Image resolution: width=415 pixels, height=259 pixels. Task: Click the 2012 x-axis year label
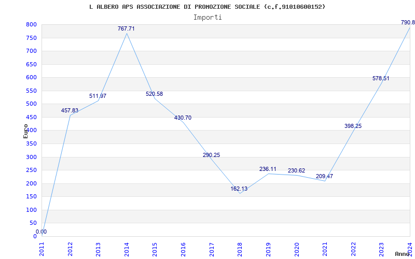pyautogui.click(x=70, y=249)
